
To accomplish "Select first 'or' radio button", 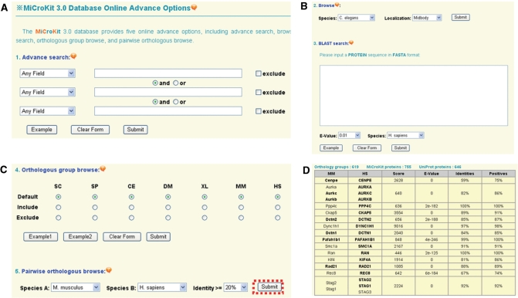I will click(x=176, y=83).
